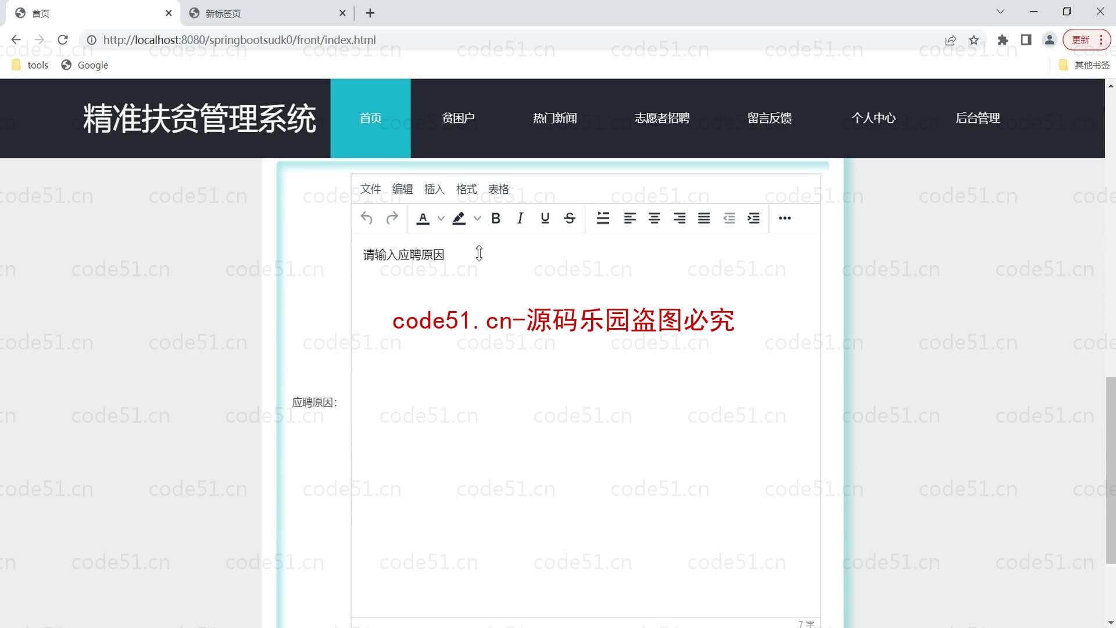Redo the last edit in editor
This screenshot has width=1116, height=628.
pos(392,218)
